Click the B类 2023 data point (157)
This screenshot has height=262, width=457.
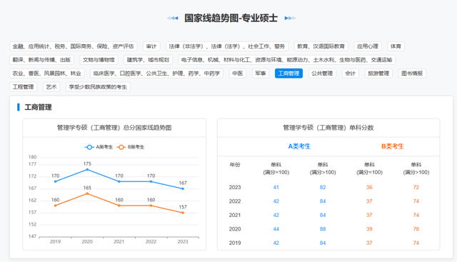[183, 213]
